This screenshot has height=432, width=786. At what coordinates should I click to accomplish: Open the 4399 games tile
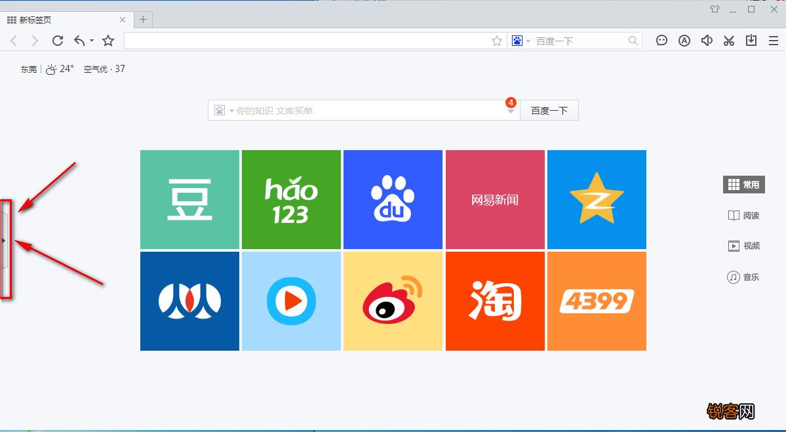tap(597, 301)
